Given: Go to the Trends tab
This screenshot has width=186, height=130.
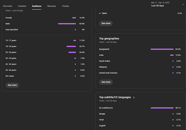Looking at the screenshot, I should (x=65, y=6).
